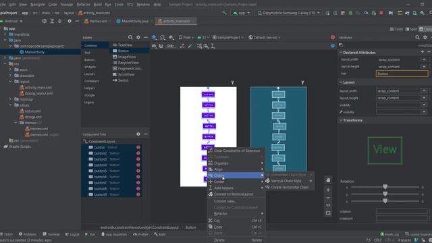Switch to Split view mode
Viewport: 432px width, 243px height.
coord(411,29)
